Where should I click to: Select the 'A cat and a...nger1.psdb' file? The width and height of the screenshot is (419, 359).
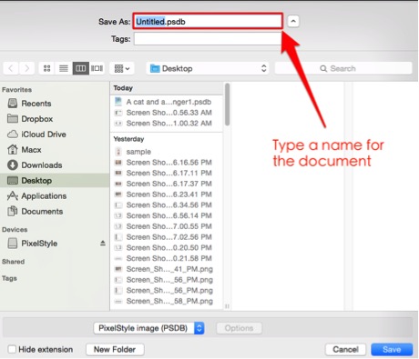pyautogui.click(x=167, y=102)
